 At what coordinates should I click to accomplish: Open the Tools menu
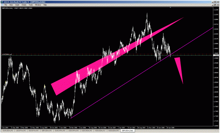[31, 5]
